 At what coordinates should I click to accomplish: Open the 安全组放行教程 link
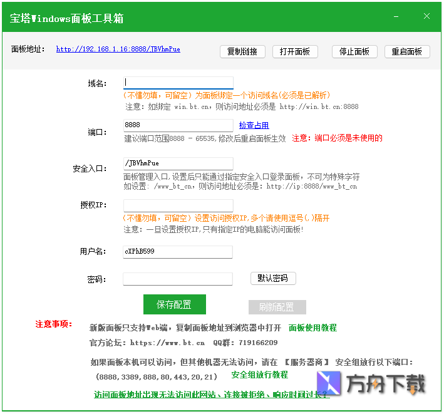click(260, 375)
